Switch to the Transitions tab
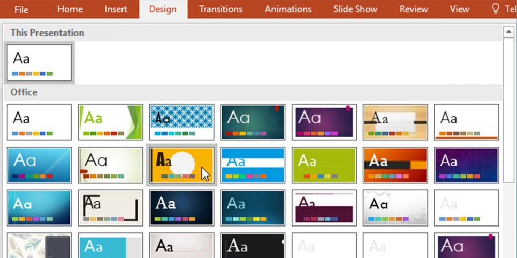The width and height of the screenshot is (517, 258). click(x=221, y=9)
